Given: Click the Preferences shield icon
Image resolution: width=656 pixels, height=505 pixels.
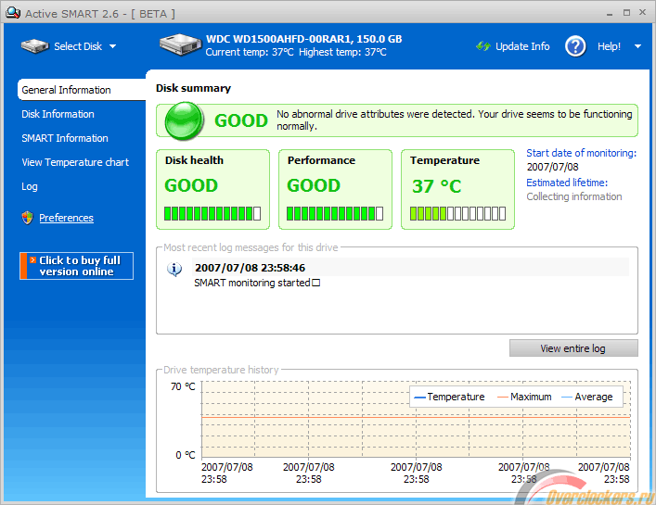Looking at the screenshot, I should point(27,218).
